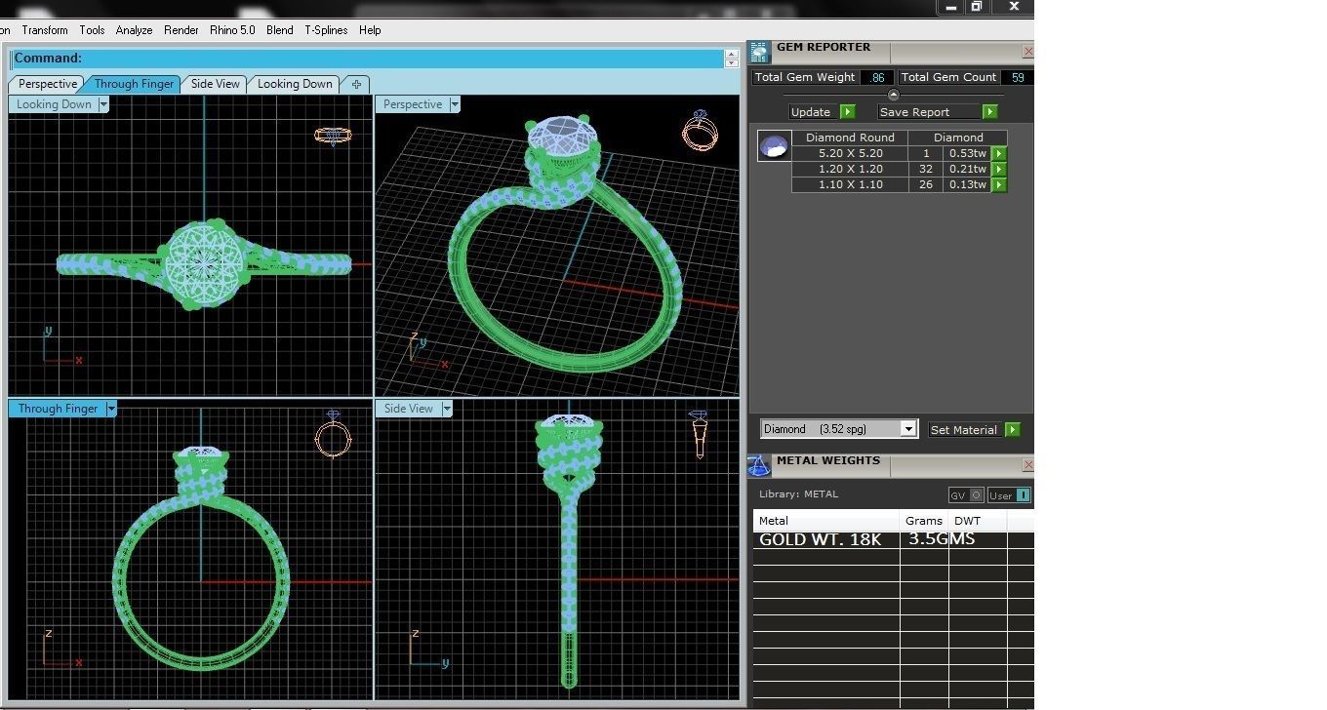1327x710 pixels.
Task: Switch to the Looking Down viewport tab
Action: 295,84
